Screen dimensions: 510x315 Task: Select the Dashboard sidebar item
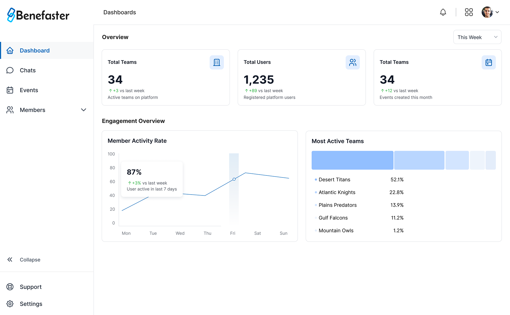click(x=34, y=50)
